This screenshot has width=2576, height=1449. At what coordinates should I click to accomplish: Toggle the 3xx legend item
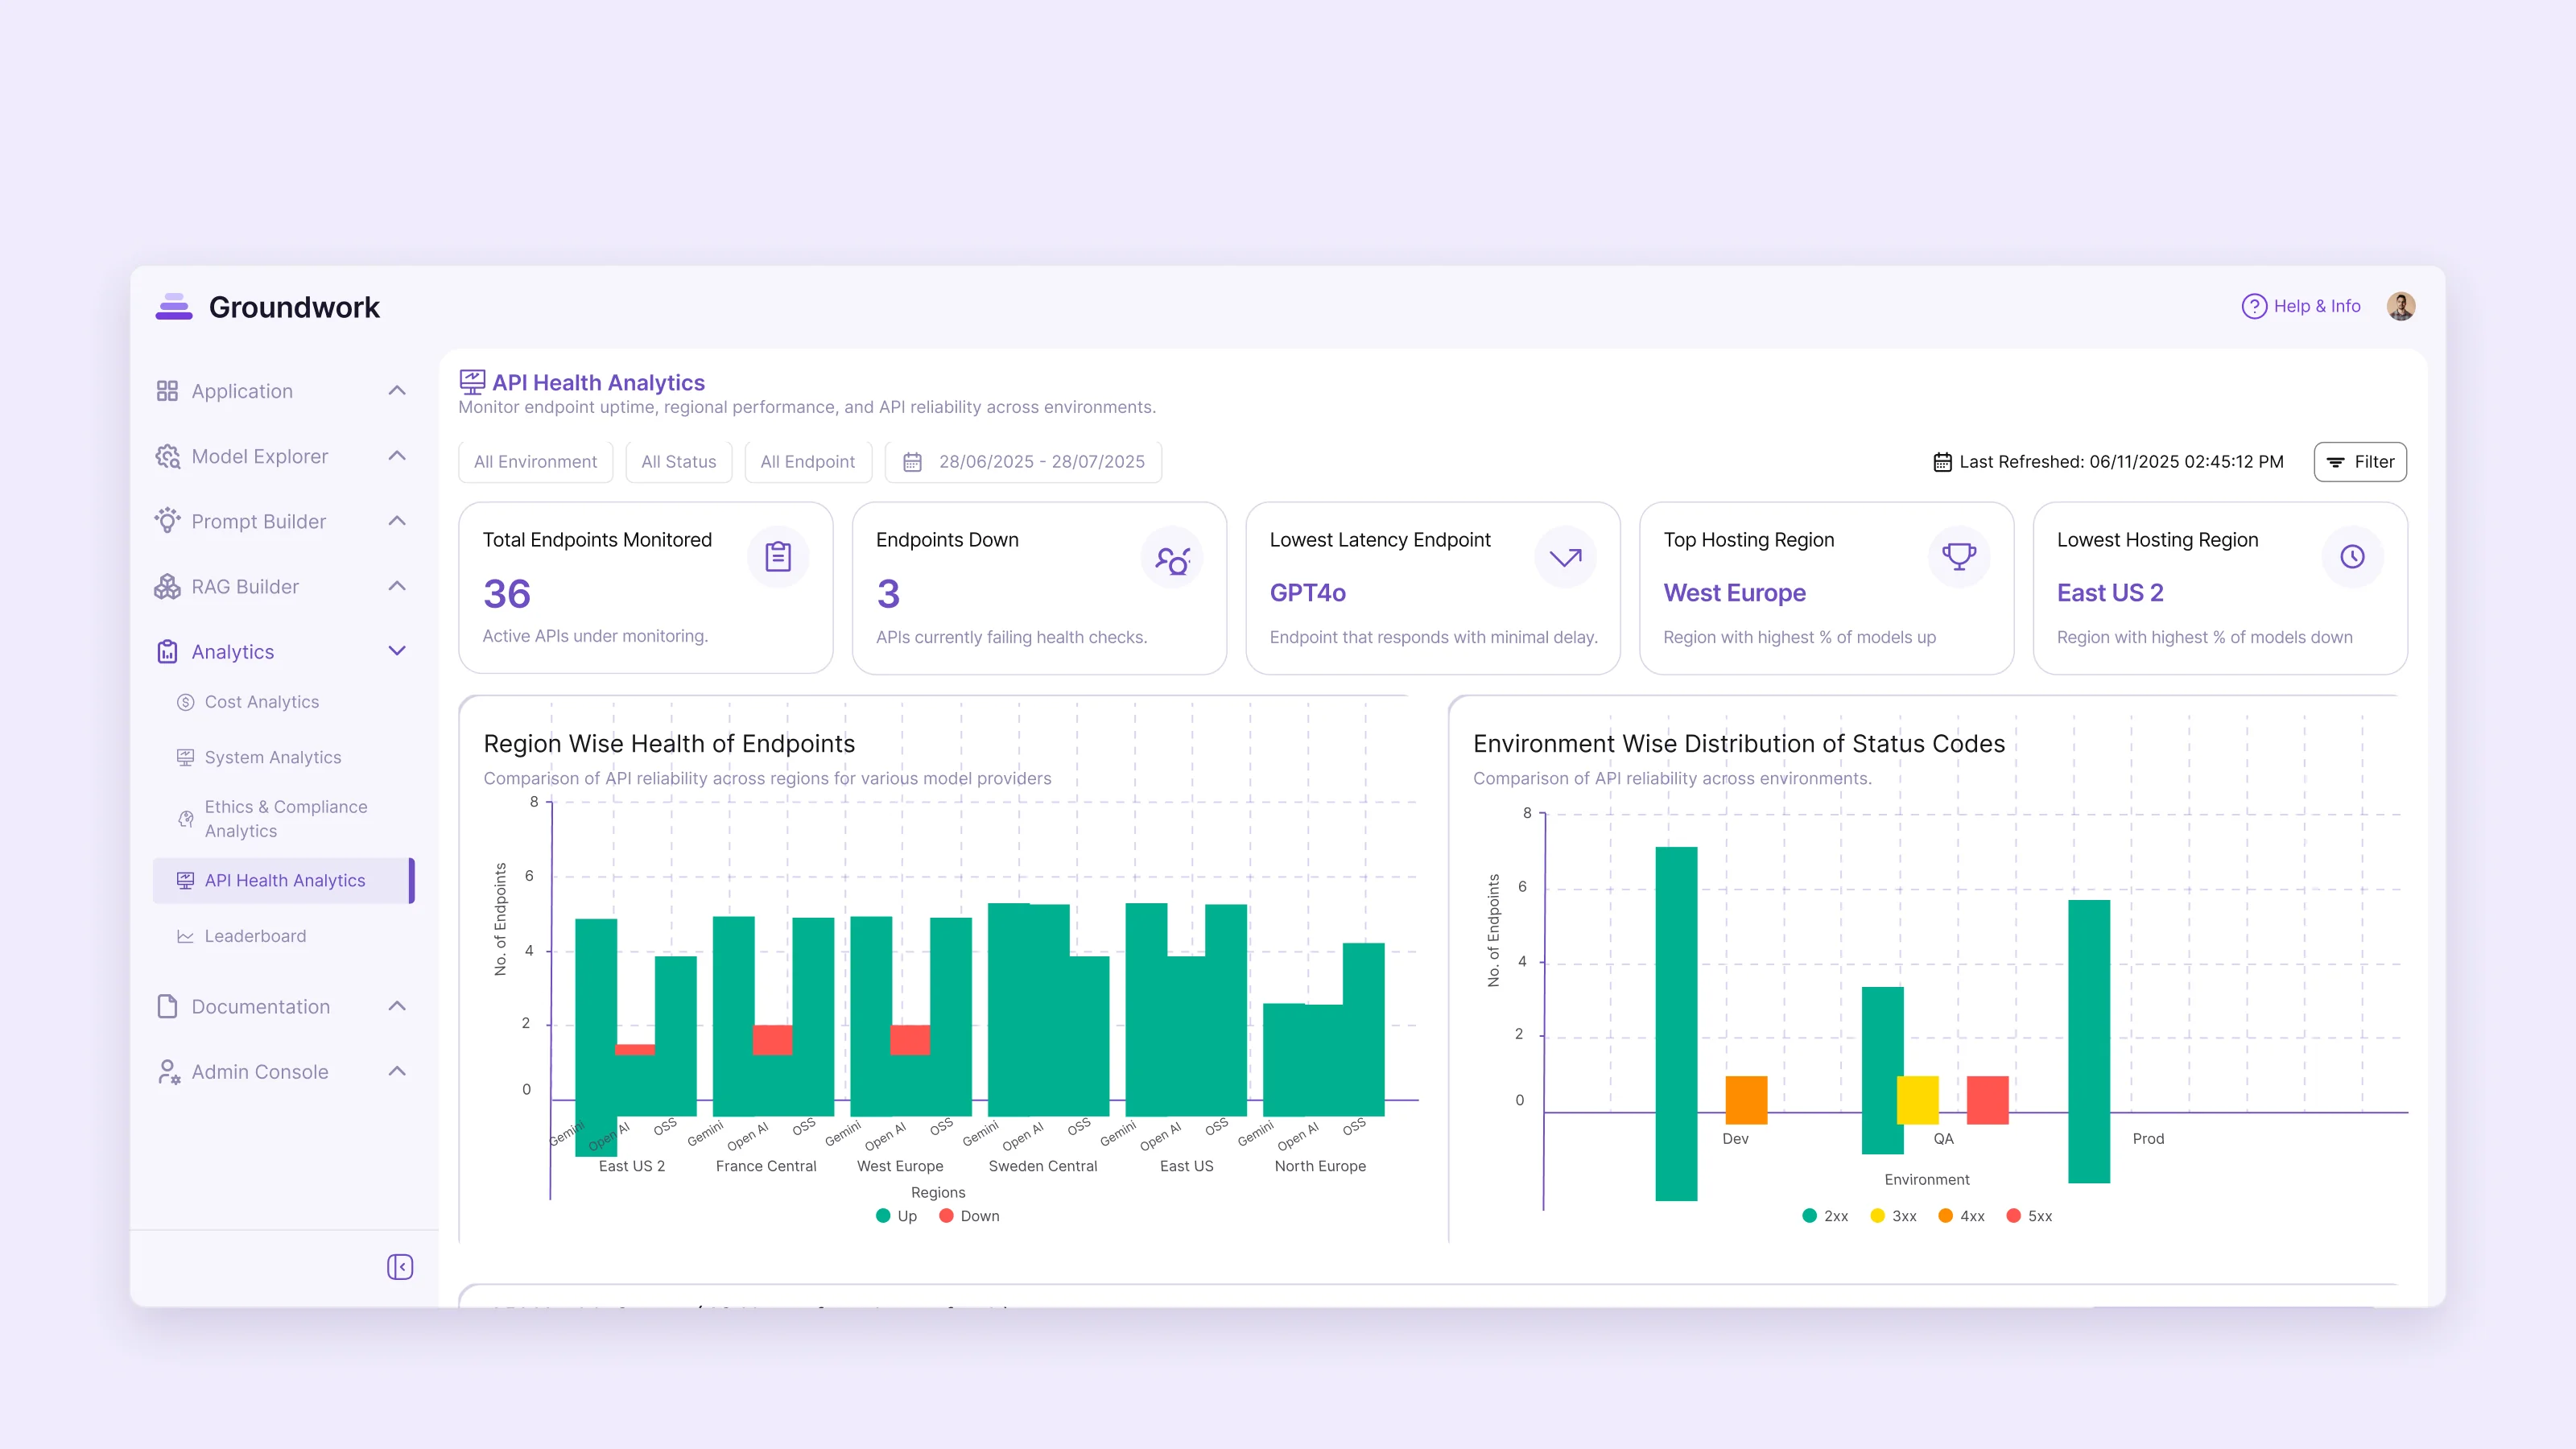1893,1216
